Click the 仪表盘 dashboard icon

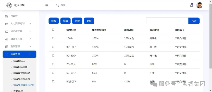click(x=7, y=16)
